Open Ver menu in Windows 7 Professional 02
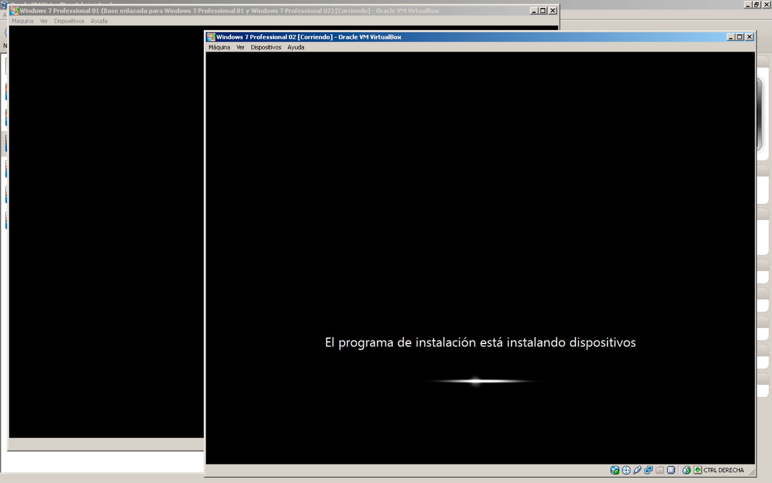This screenshot has width=772, height=483. coord(240,47)
